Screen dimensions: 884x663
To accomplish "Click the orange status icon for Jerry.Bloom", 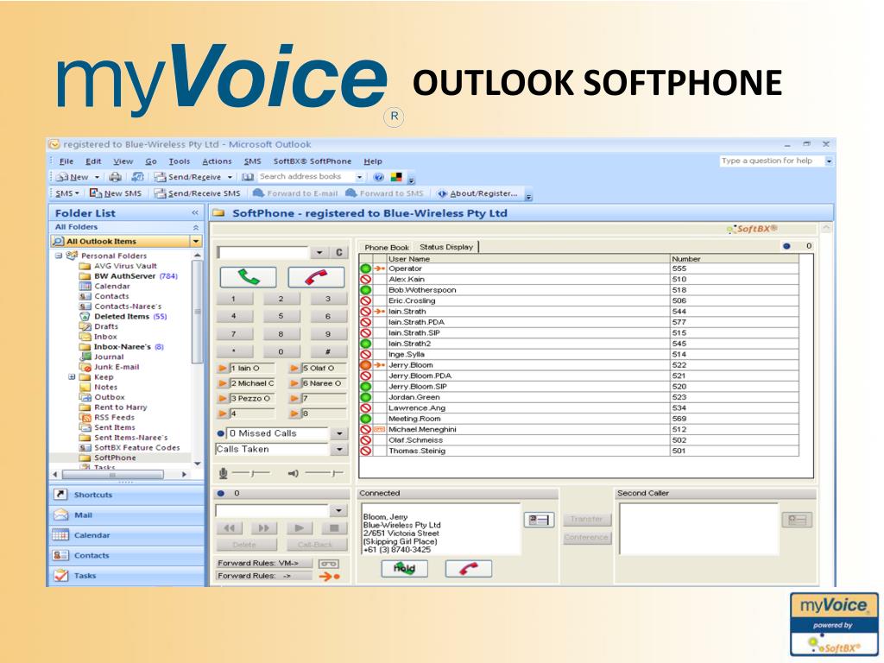I will (365, 365).
